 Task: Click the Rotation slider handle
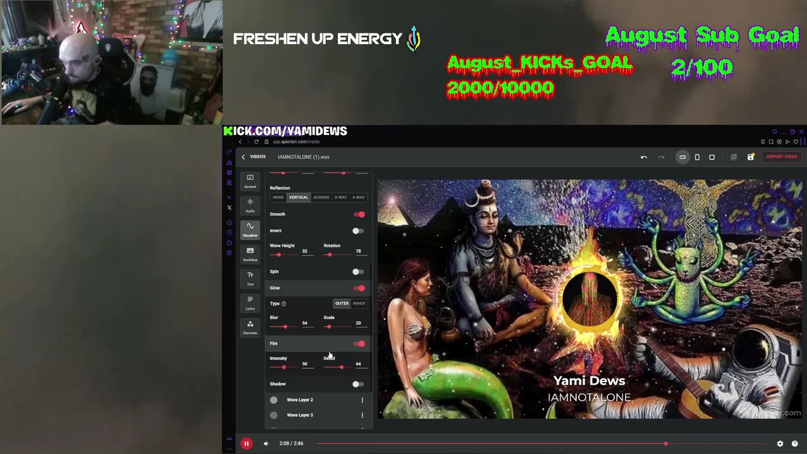point(328,255)
